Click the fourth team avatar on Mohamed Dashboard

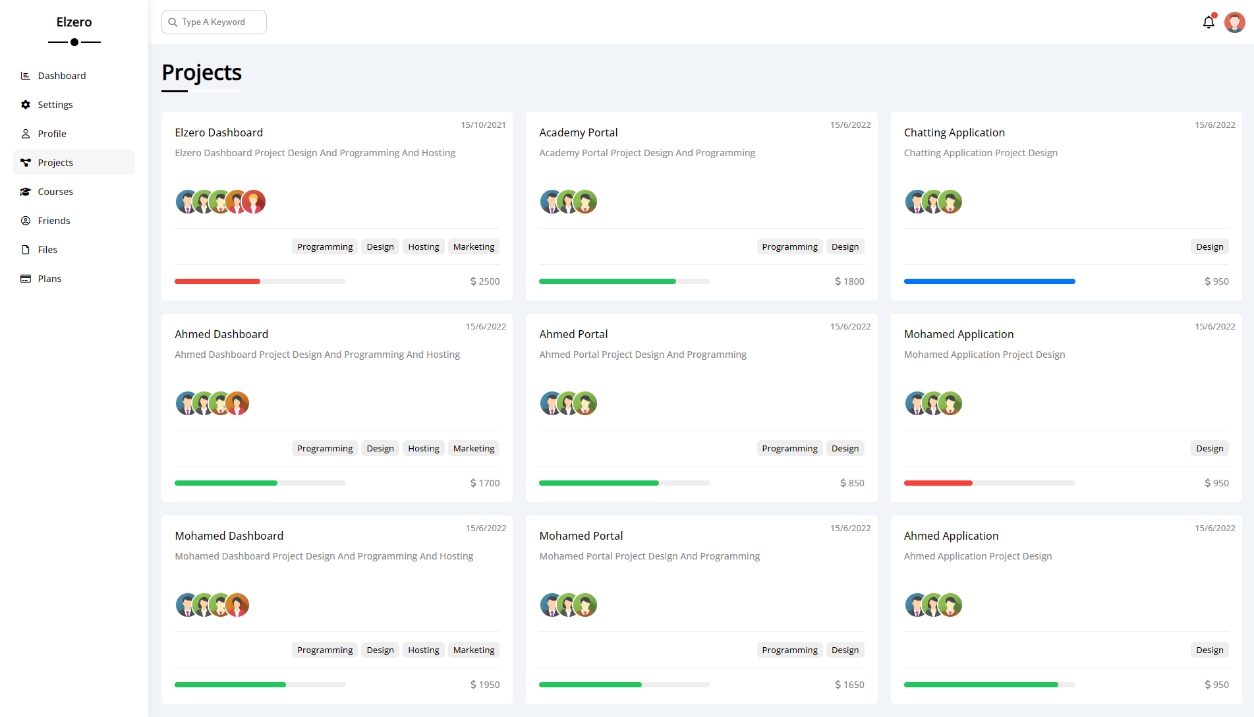[237, 605]
